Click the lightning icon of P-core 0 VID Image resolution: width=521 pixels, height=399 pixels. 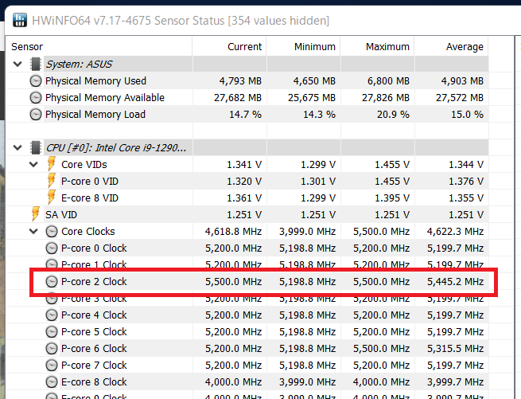click(51, 181)
